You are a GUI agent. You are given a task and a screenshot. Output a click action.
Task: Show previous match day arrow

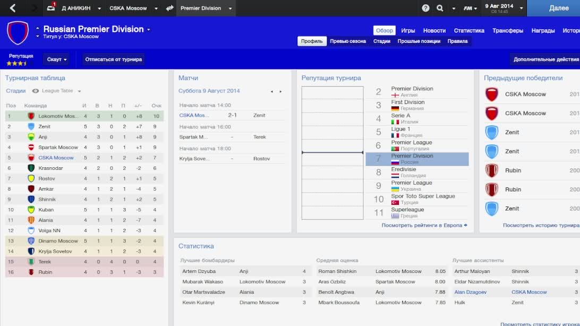point(272,91)
